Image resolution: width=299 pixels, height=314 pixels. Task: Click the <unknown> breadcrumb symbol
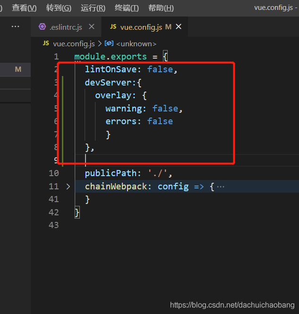136,44
